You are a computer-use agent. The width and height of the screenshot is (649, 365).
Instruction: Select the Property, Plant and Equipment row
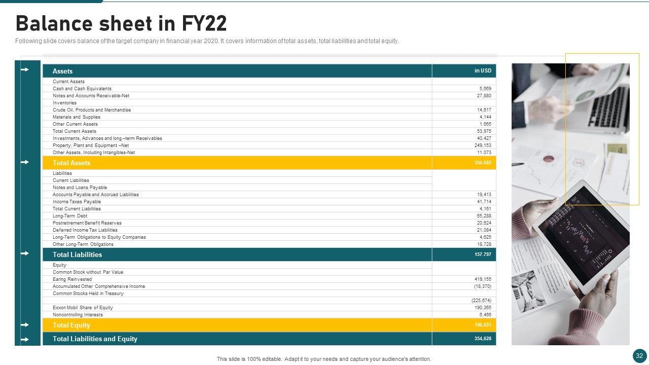tap(91, 145)
